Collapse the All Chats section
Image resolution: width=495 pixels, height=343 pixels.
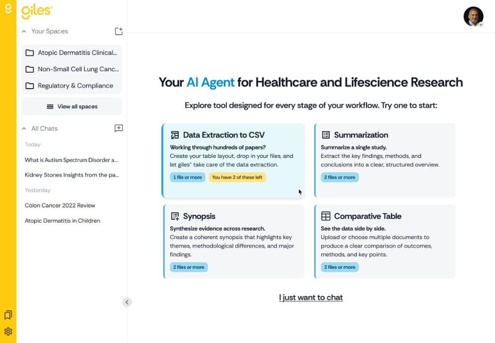24,128
